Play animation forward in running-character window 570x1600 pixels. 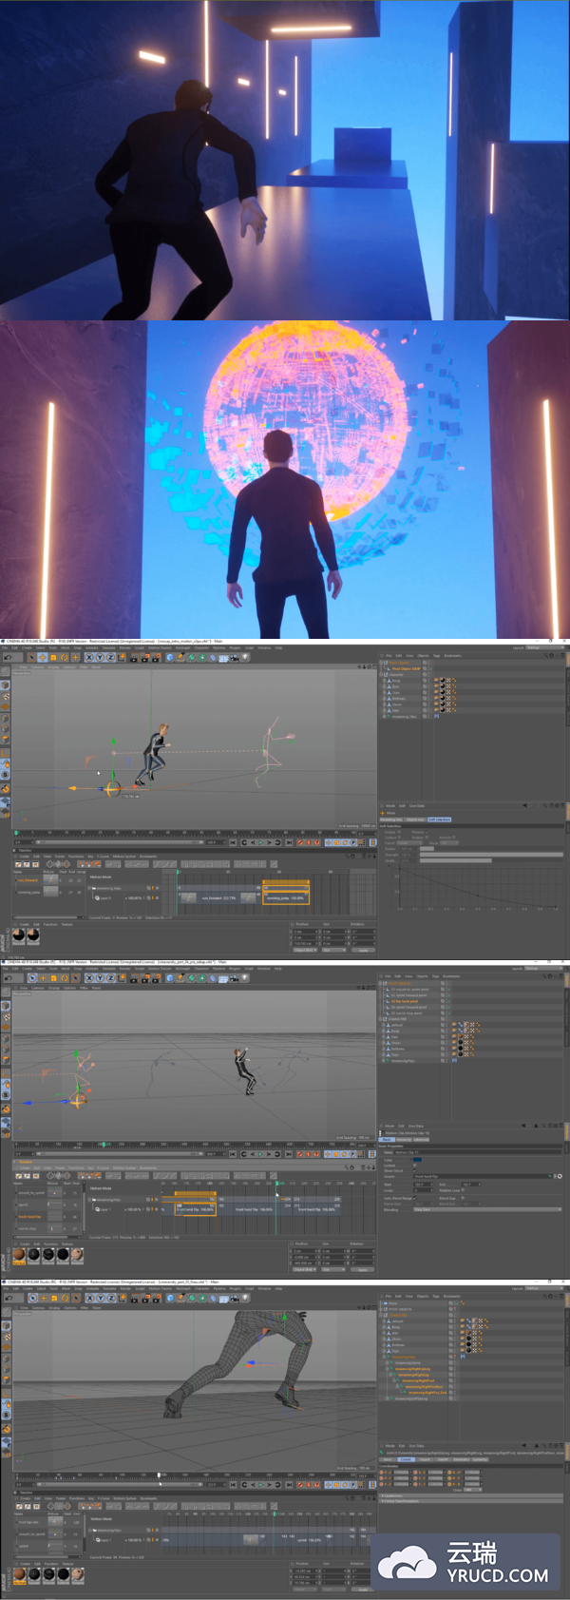pyautogui.click(x=260, y=843)
